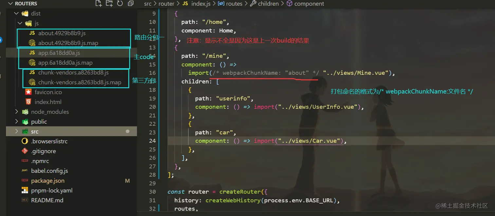This screenshot has height=216, width=495.
Task: Refresh the explorer with the refresh icon
Action: point(120,4)
